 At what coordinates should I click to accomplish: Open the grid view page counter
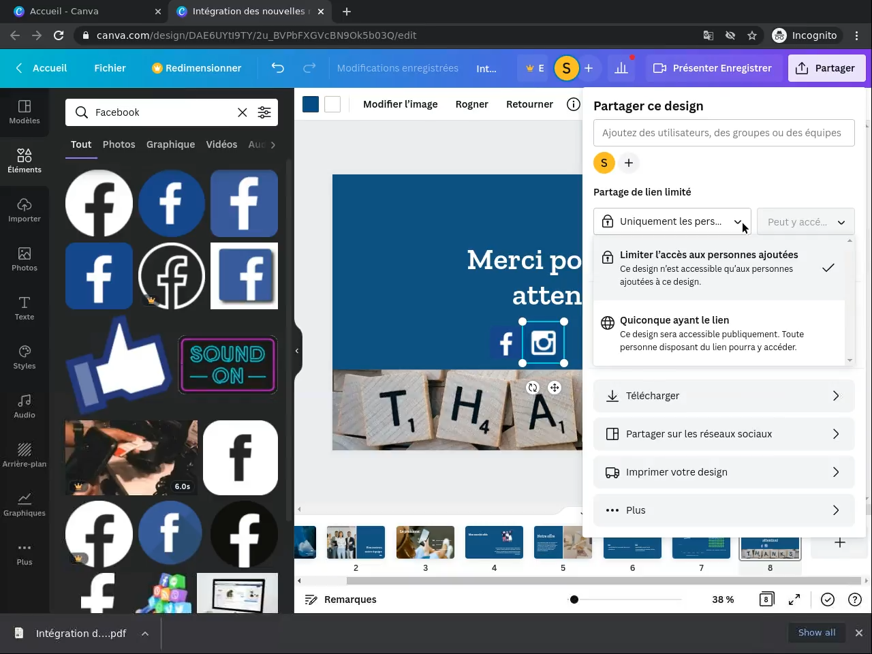pyautogui.click(x=766, y=599)
